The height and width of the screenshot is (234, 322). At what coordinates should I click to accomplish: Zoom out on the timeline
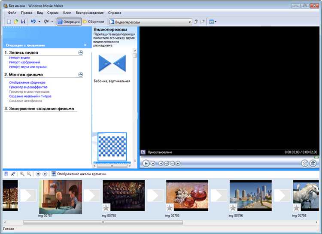click(x=29, y=174)
